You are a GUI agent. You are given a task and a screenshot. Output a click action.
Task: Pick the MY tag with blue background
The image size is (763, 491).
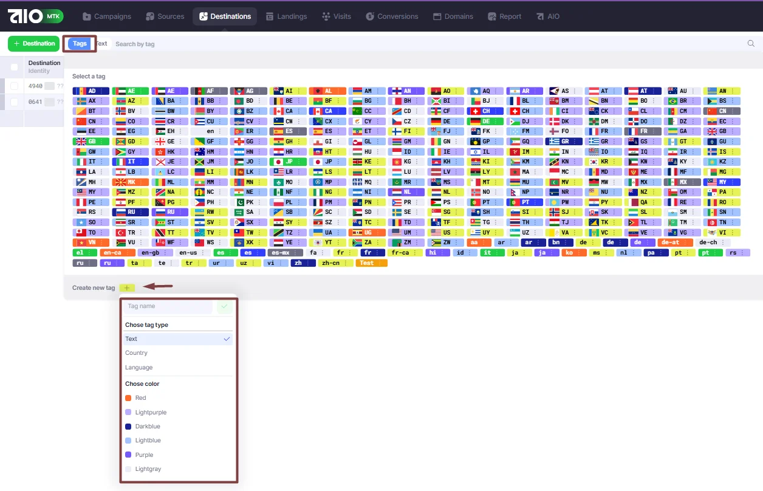[x=722, y=182]
